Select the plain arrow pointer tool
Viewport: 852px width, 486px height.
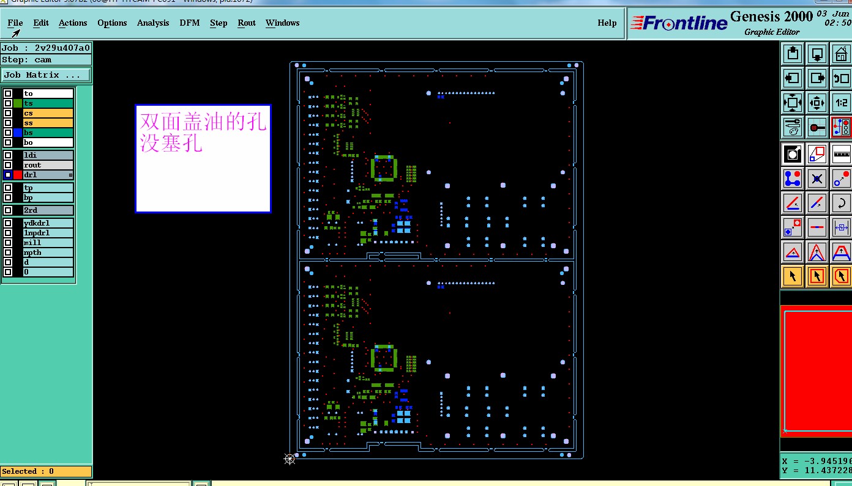(x=793, y=276)
